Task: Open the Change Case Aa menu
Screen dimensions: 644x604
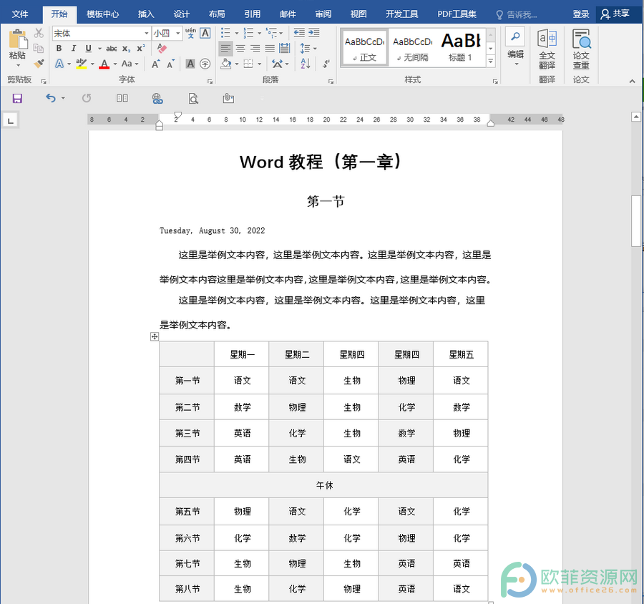Action: [130, 64]
